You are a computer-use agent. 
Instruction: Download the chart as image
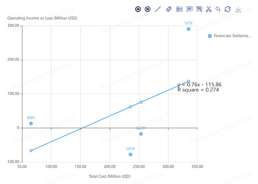[x=238, y=9]
